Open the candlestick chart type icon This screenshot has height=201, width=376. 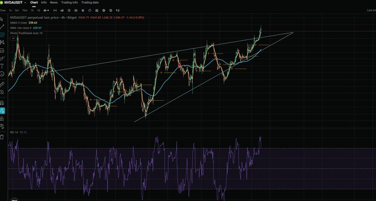tap(62, 10)
